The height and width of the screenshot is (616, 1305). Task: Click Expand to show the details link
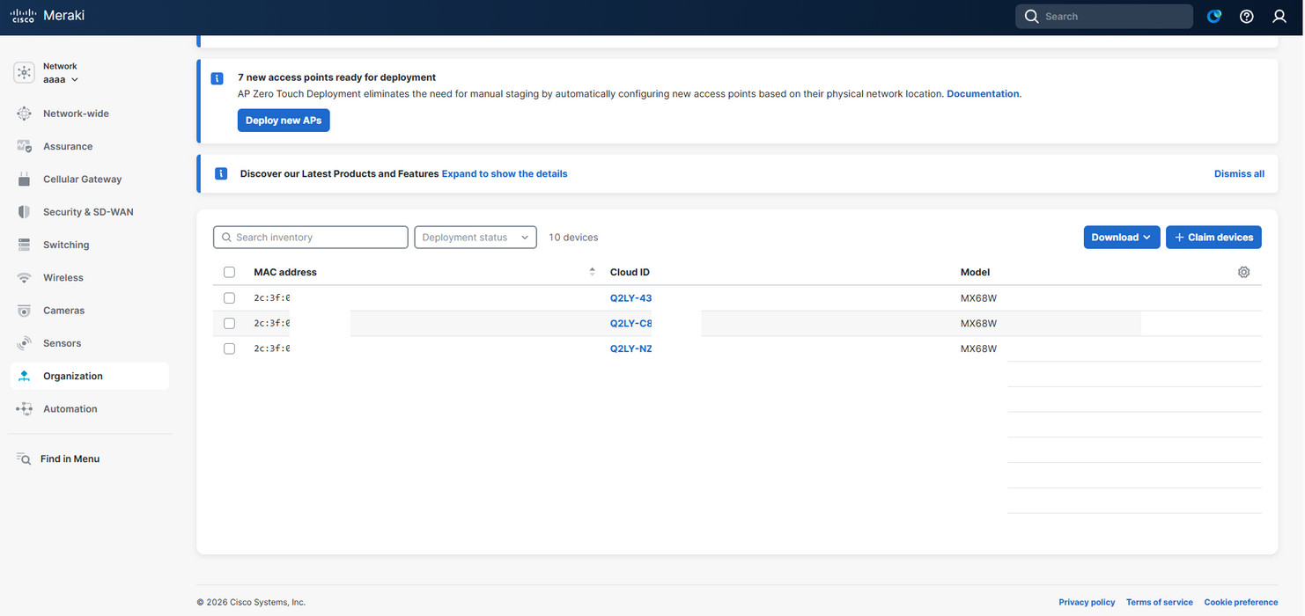click(x=505, y=174)
